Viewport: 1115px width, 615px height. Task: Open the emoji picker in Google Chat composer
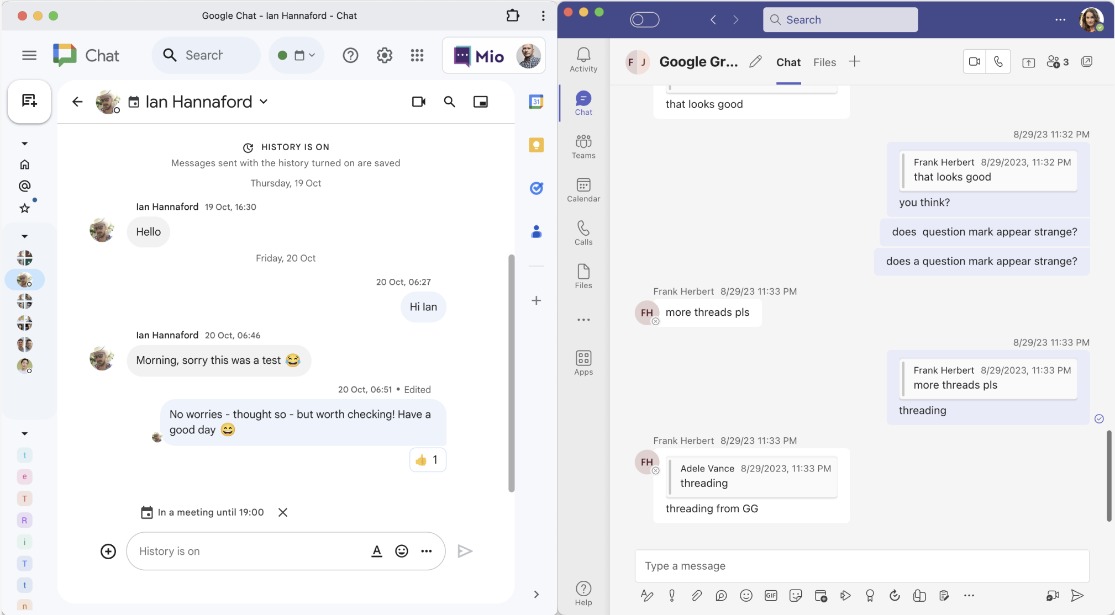coord(401,550)
